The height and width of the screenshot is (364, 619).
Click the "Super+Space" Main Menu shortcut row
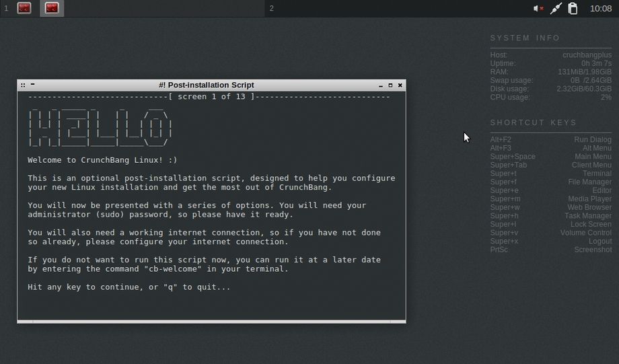pos(550,156)
